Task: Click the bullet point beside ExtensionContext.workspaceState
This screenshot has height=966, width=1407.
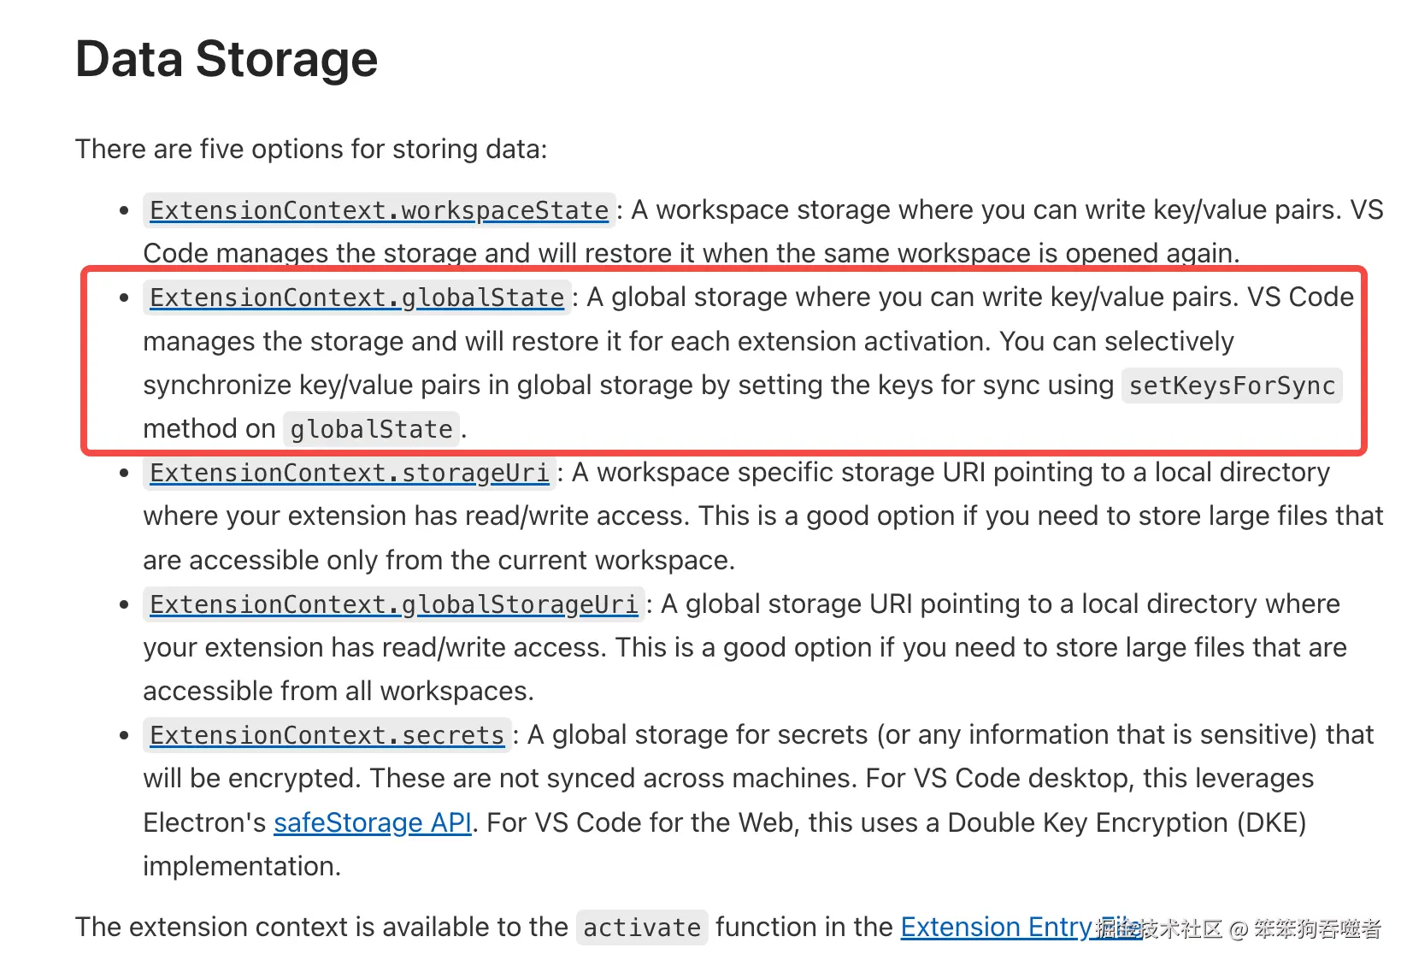Action: (125, 210)
